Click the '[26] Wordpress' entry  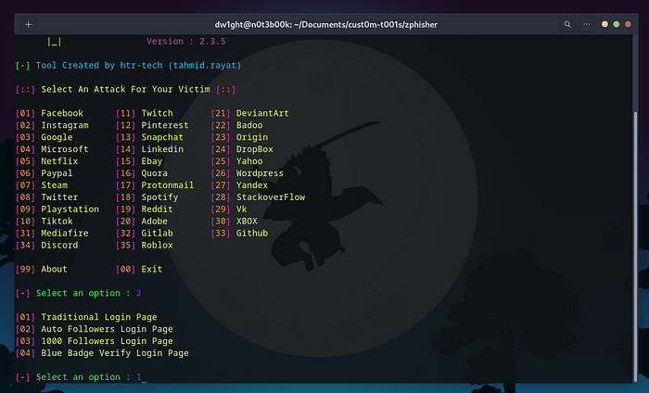(x=248, y=173)
